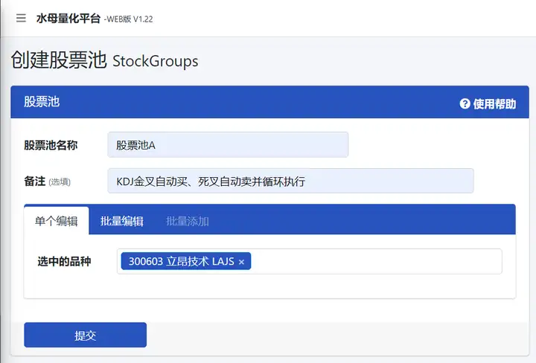Click the question mark help icon
Screen dimensions: 536x363
tap(465, 103)
